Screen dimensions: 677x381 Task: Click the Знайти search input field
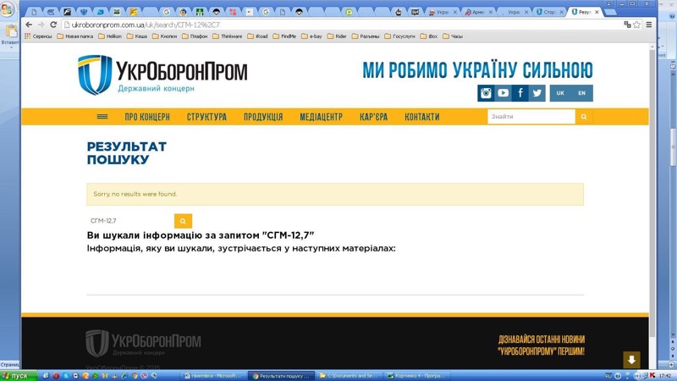[531, 117]
